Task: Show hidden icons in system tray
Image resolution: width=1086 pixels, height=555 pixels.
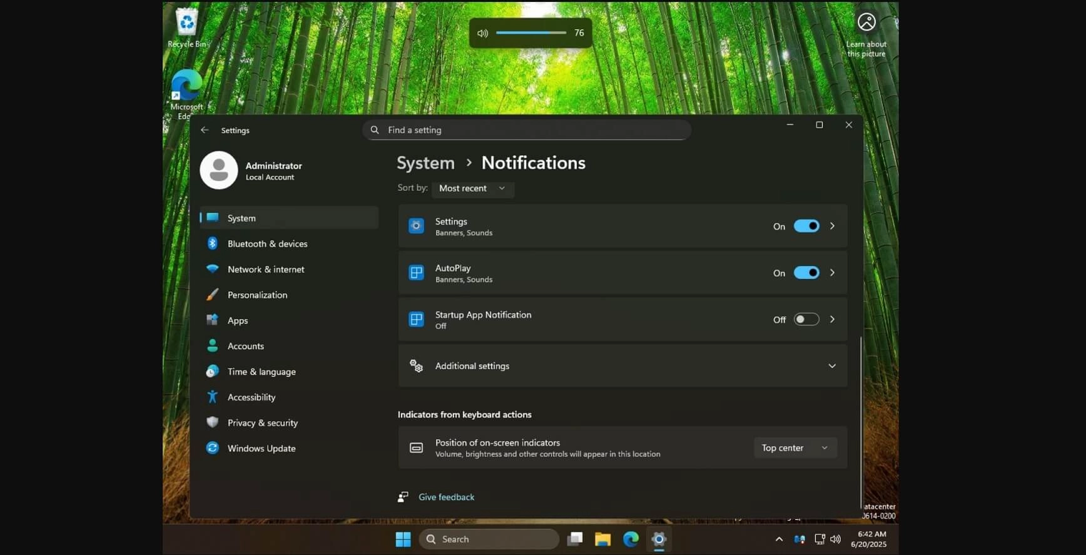Action: (x=779, y=539)
